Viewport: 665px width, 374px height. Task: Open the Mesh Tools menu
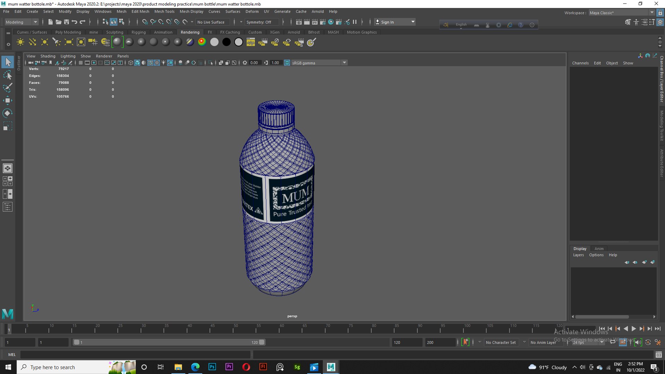pyautogui.click(x=164, y=11)
